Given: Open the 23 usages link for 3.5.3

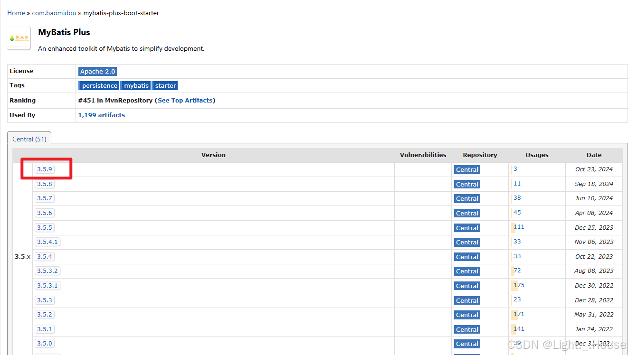Looking at the screenshot, I should click(517, 299).
